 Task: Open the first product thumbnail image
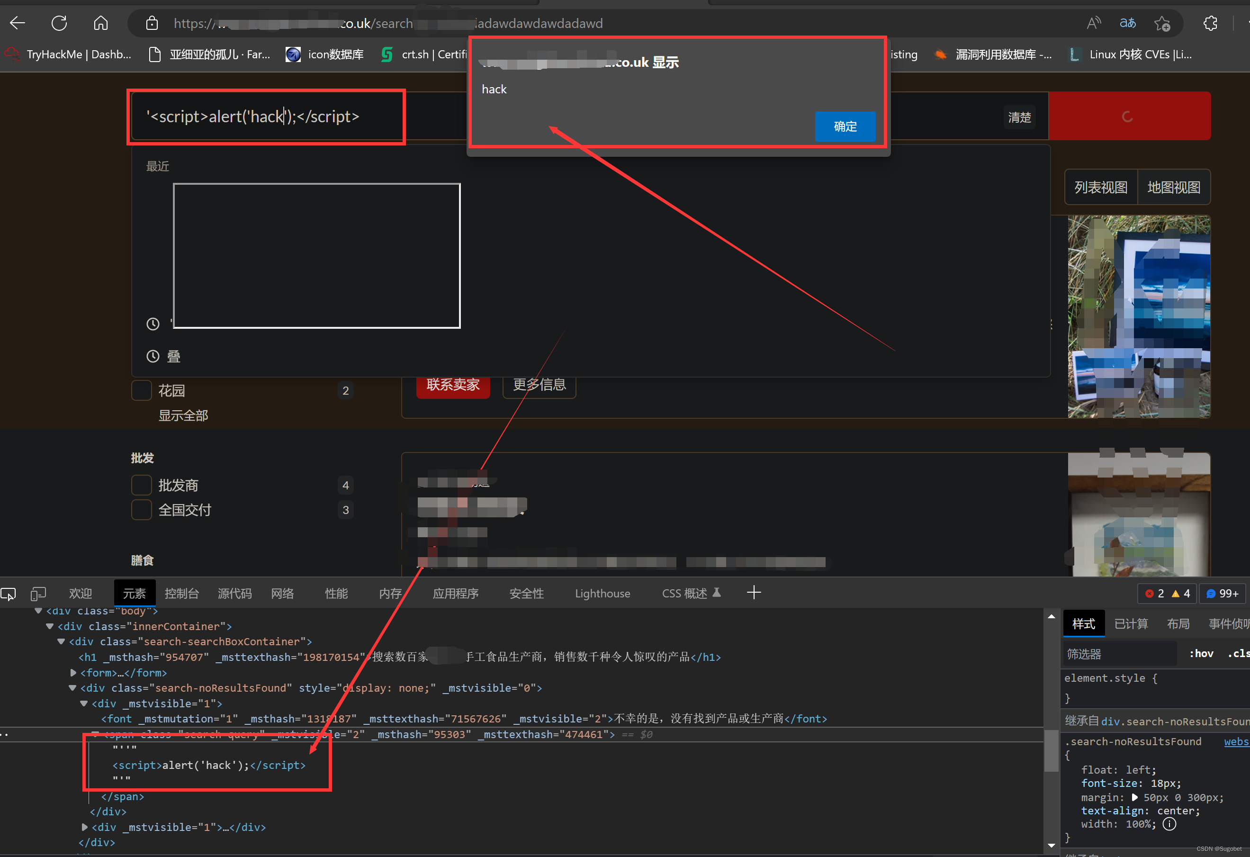click(x=1139, y=316)
